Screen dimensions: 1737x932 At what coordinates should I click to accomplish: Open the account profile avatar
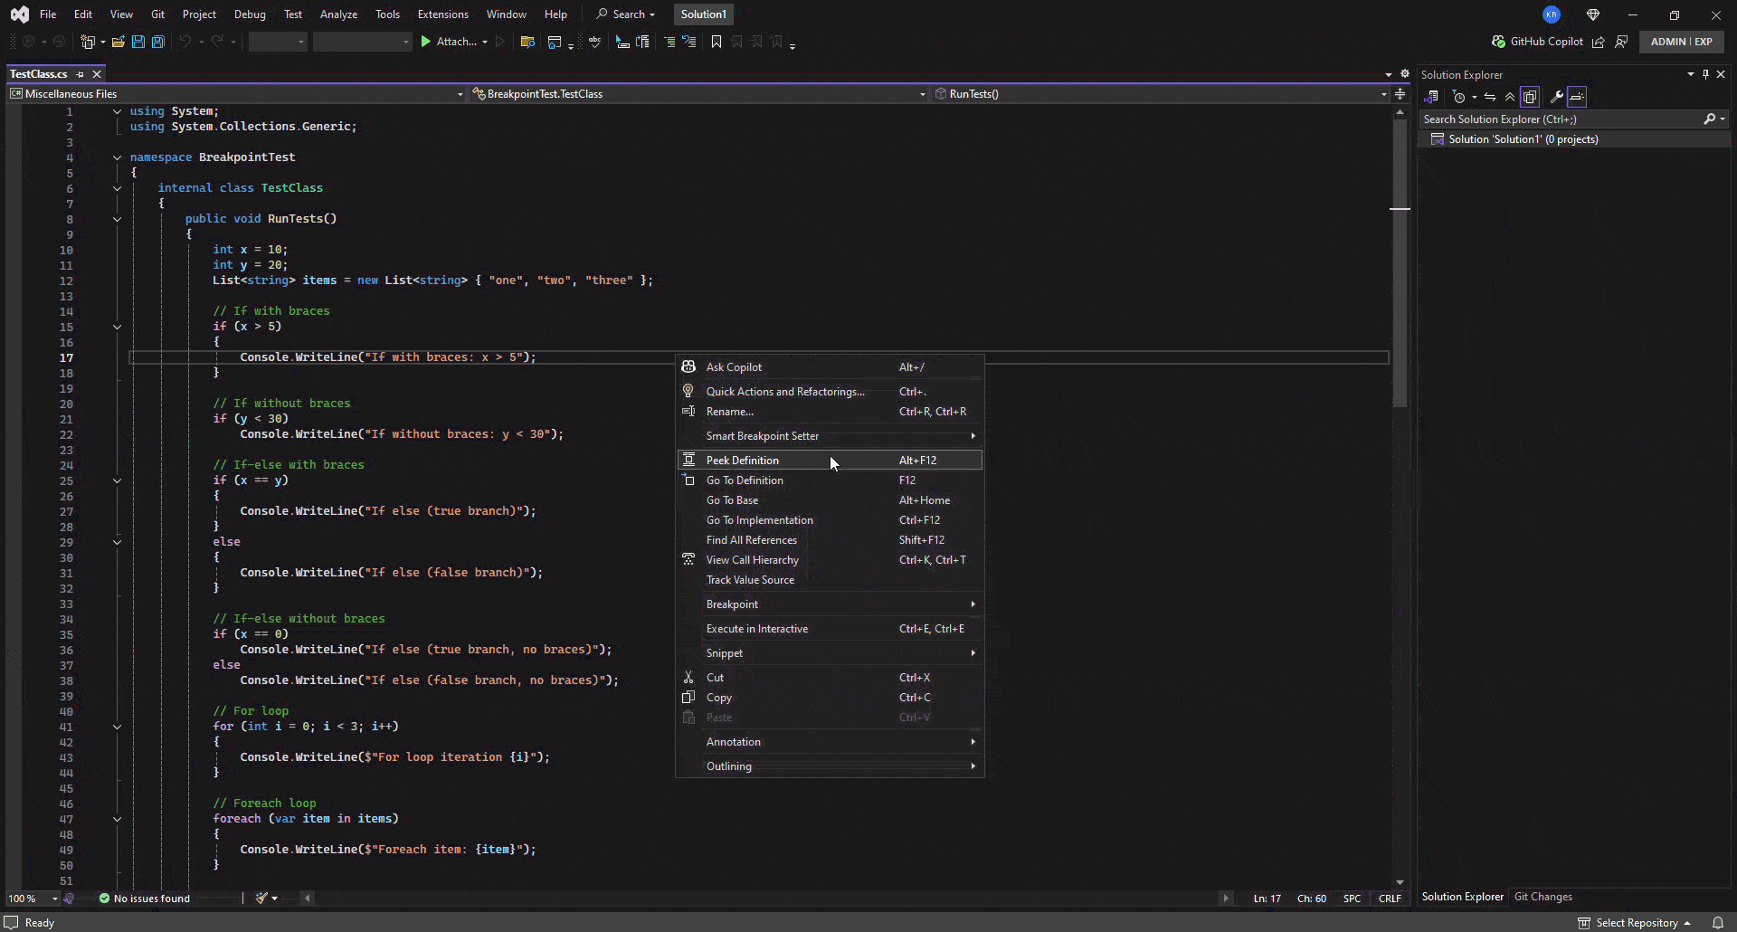pos(1552,14)
